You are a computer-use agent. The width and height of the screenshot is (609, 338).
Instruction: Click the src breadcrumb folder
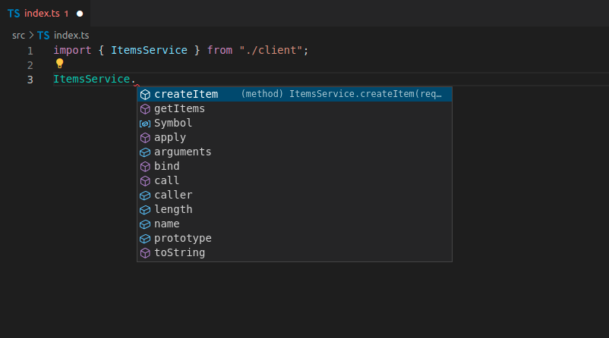point(18,36)
